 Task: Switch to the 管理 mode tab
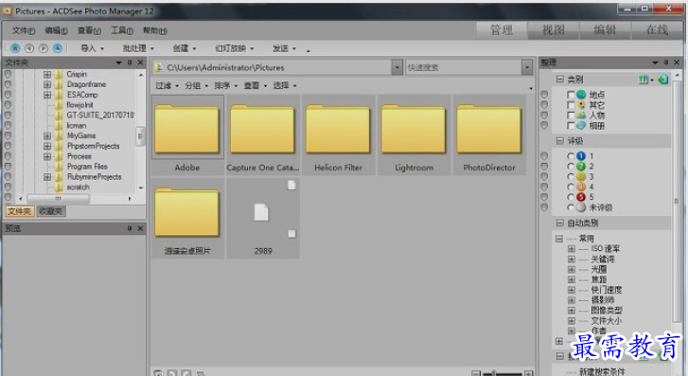click(x=502, y=30)
